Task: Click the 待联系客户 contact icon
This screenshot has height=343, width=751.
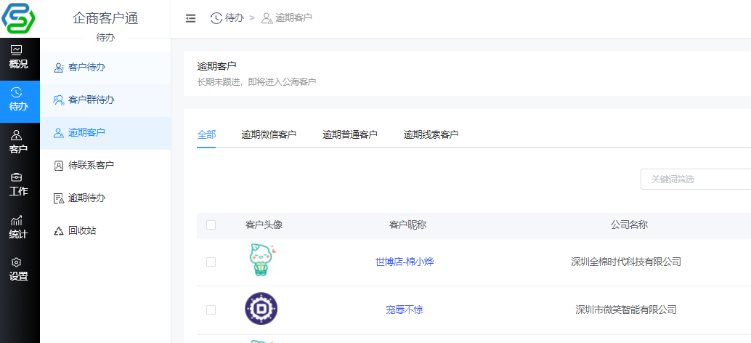Action: coord(58,166)
